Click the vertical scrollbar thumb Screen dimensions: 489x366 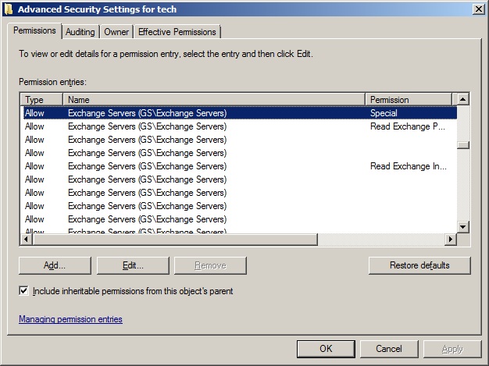pos(463,145)
